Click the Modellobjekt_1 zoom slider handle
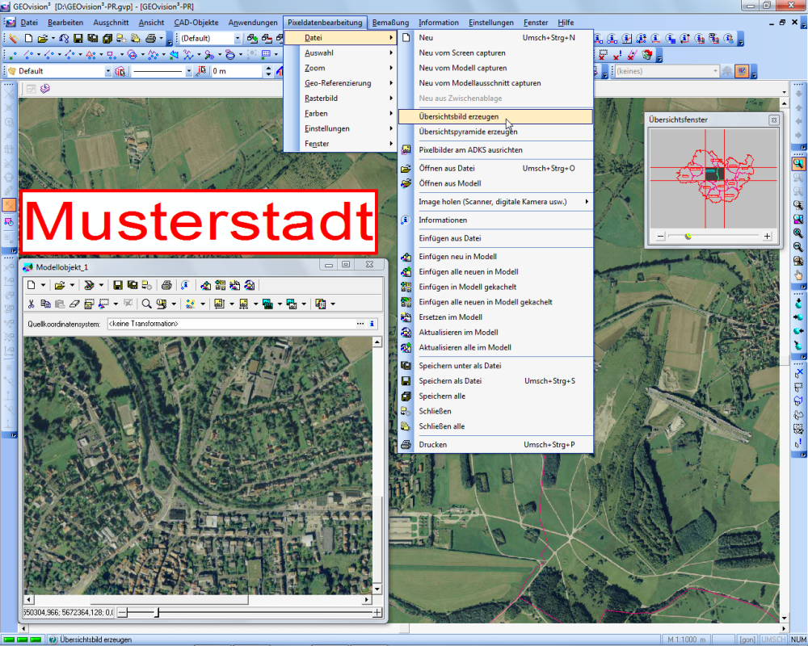This screenshot has width=808, height=646. coord(158,613)
